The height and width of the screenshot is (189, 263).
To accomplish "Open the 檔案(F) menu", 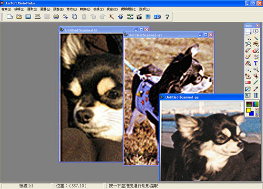I will pos(6,9).
